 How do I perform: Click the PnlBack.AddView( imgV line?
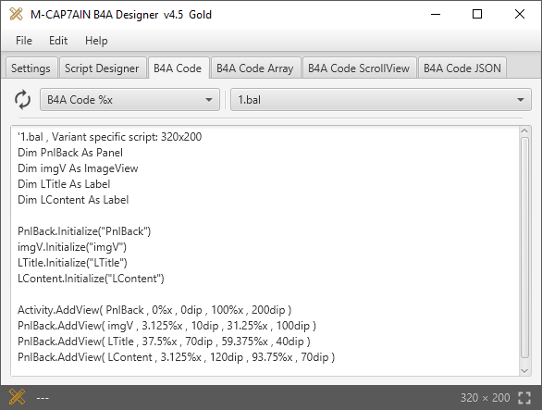click(x=167, y=326)
